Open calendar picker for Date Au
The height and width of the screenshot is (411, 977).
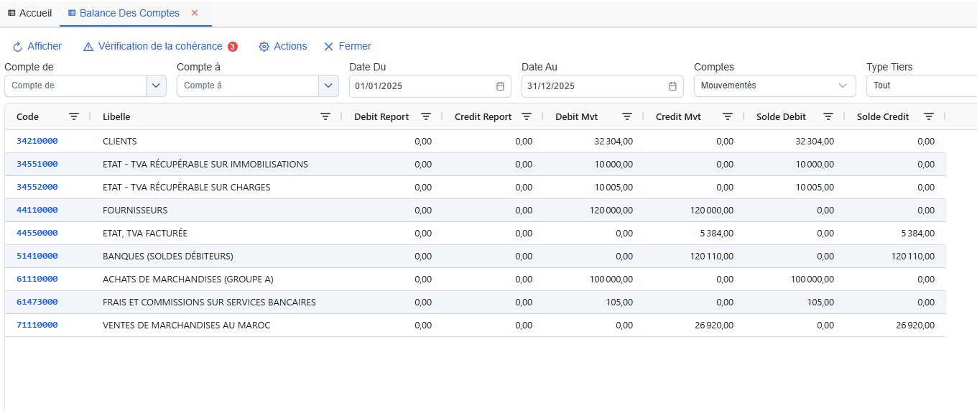tap(672, 86)
